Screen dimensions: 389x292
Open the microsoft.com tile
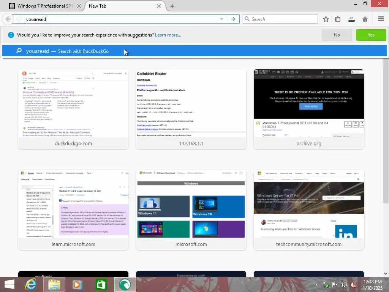pos(191,210)
